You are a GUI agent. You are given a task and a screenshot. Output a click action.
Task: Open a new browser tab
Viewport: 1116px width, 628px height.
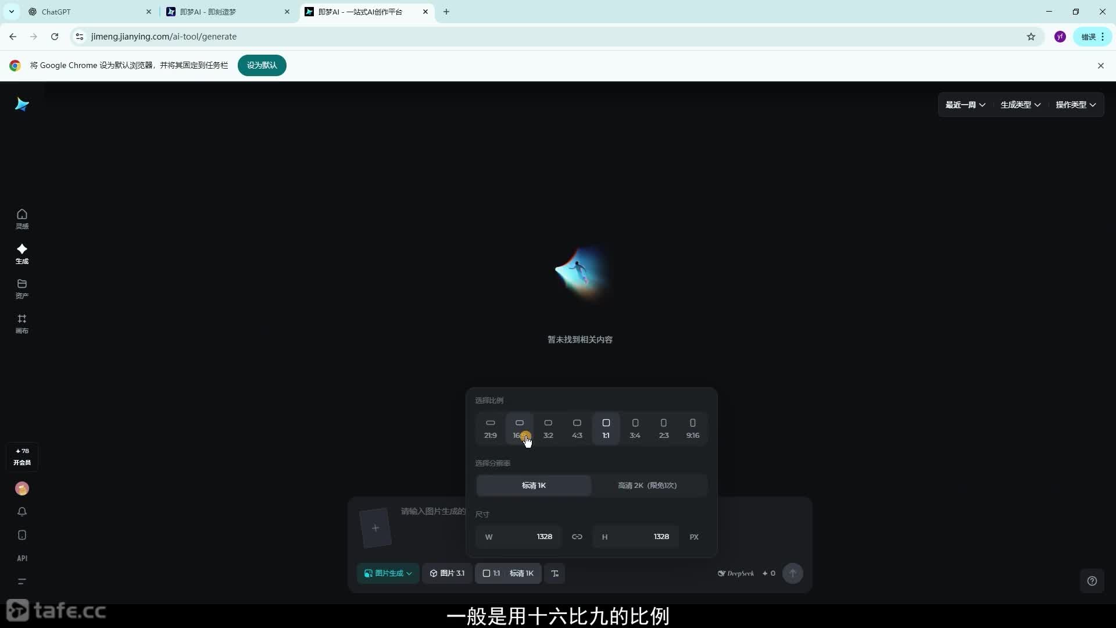(x=446, y=12)
